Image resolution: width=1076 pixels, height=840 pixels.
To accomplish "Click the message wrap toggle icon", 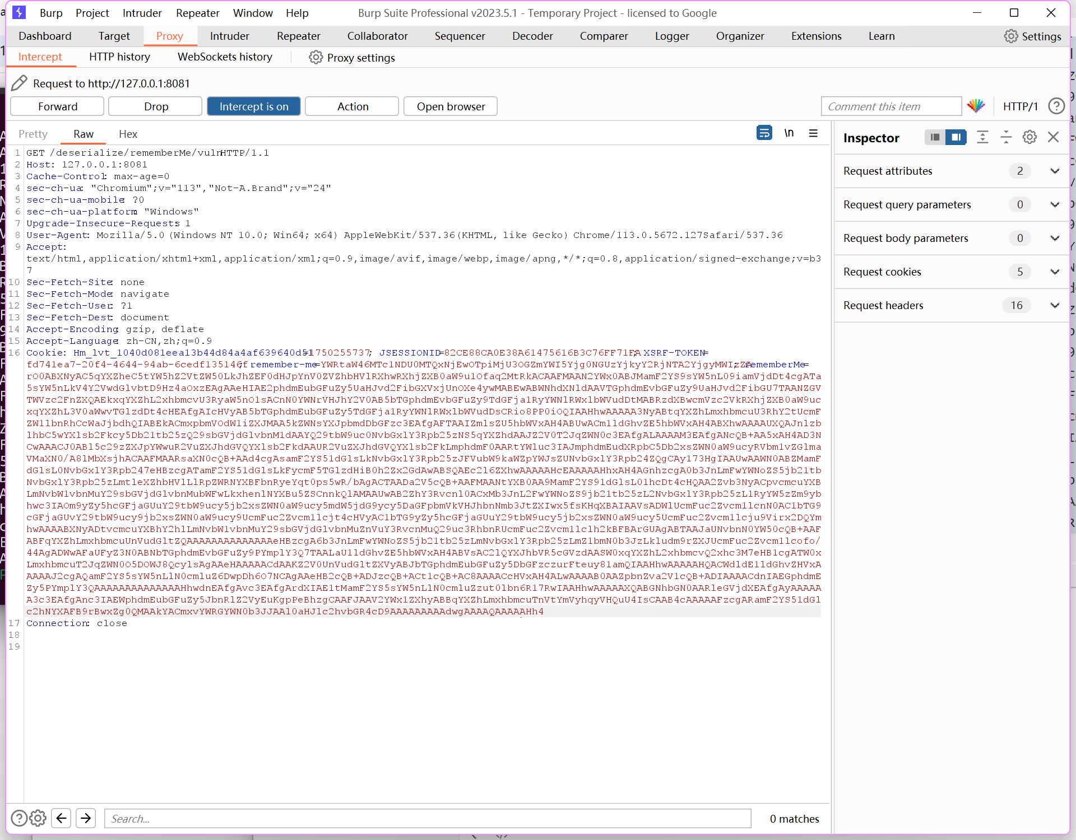I will tap(764, 133).
